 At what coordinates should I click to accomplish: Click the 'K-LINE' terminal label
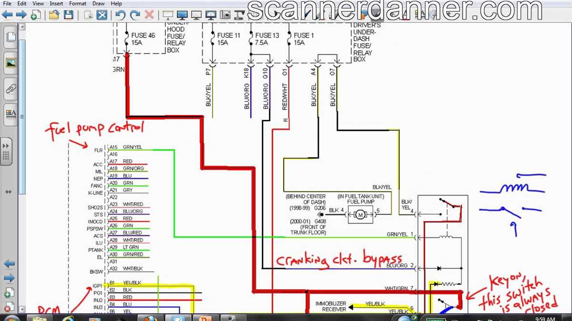click(x=95, y=193)
